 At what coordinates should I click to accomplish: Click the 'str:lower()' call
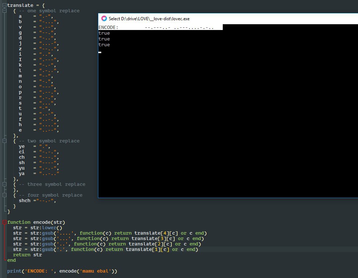point(46,228)
